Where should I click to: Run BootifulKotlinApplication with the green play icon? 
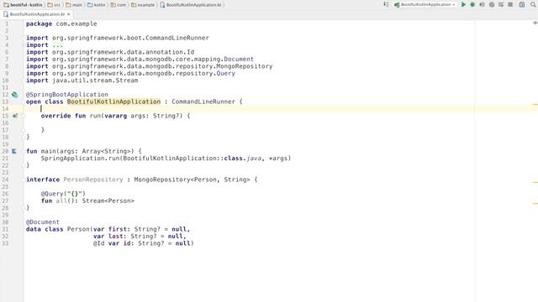point(463,5)
